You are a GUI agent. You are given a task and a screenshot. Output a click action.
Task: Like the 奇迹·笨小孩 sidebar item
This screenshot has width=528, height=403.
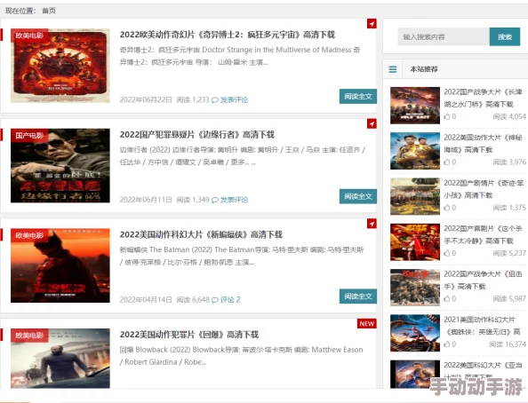[447, 208]
